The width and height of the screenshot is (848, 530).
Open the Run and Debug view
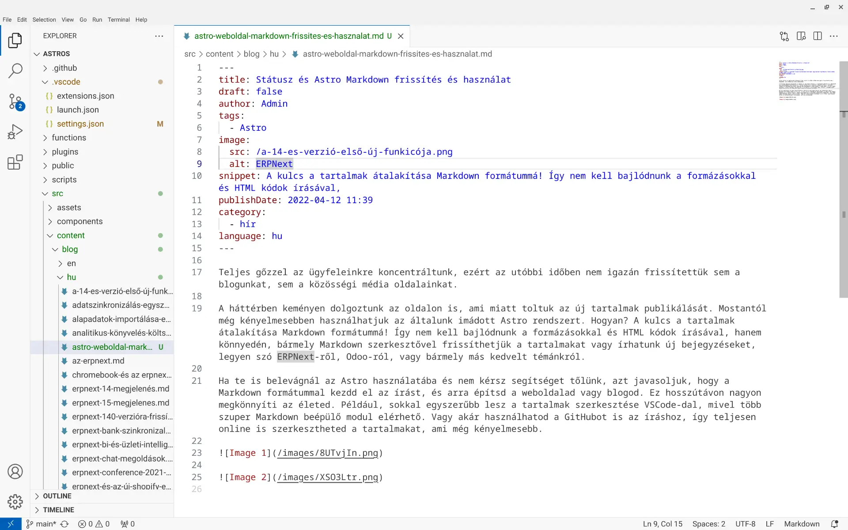pyautogui.click(x=15, y=132)
